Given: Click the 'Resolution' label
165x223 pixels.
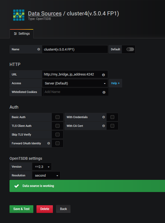Looking at the screenshot, I should pyautogui.click(x=19, y=175).
